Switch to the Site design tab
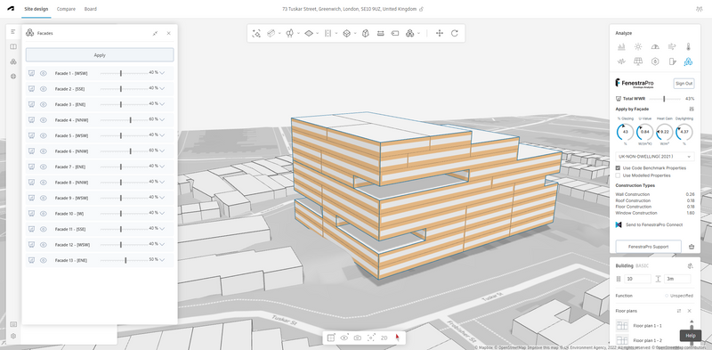The height and width of the screenshot is (350, 712). (x=36, y=9)
